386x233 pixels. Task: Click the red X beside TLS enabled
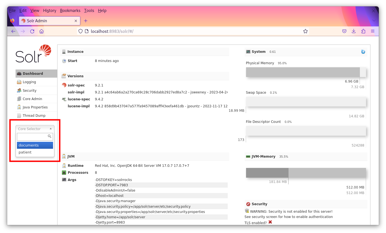coord(270,222)
